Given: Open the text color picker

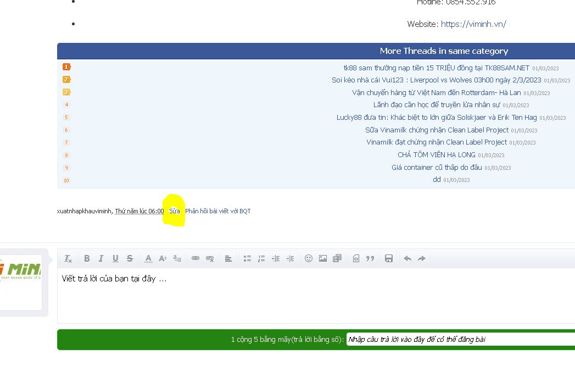Looking at the screenshot, I should point(148,258).
